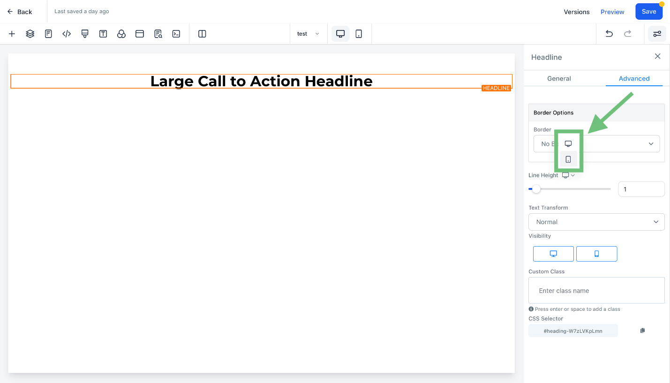Switch to desktop view in top toolbar
The width and height of the screenshot is (670, 383).
[x=340, y=34]
